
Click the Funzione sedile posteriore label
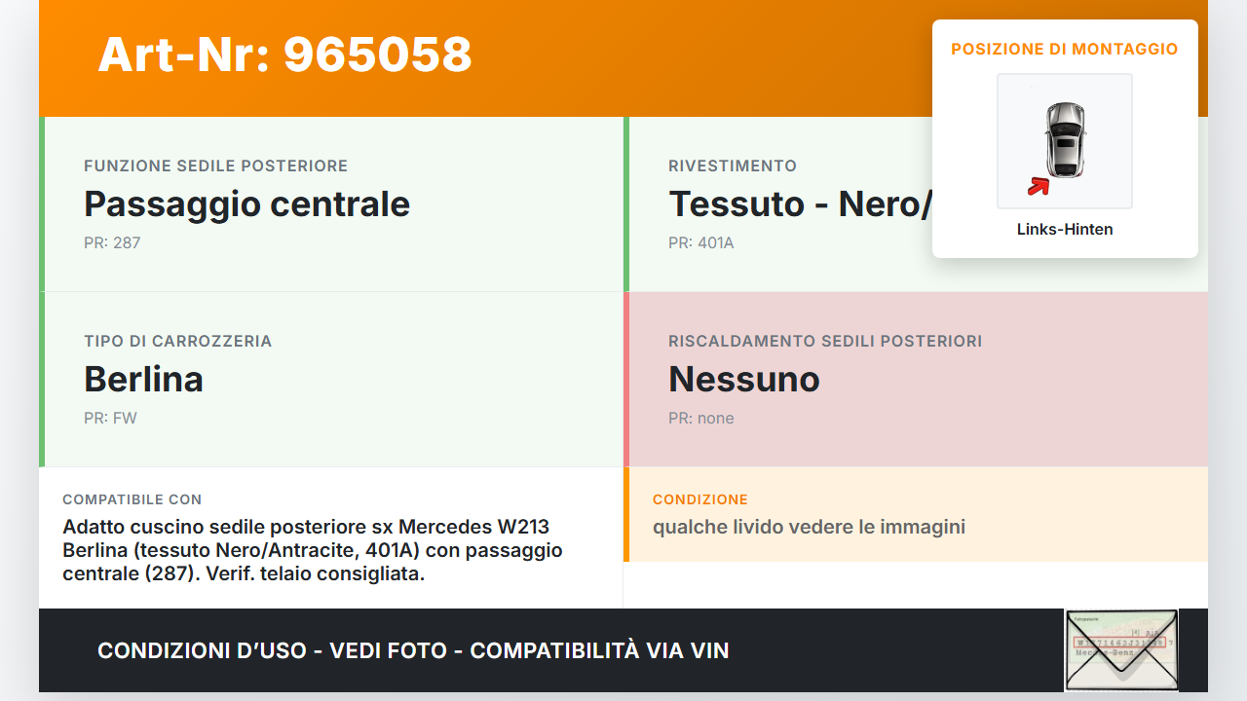coord(215,166)
